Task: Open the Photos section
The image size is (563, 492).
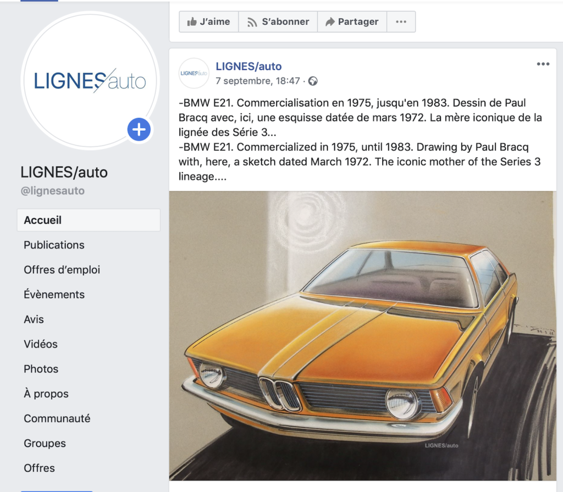Action: (41, 369)
